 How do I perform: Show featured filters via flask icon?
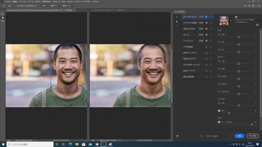click(177, 21)
